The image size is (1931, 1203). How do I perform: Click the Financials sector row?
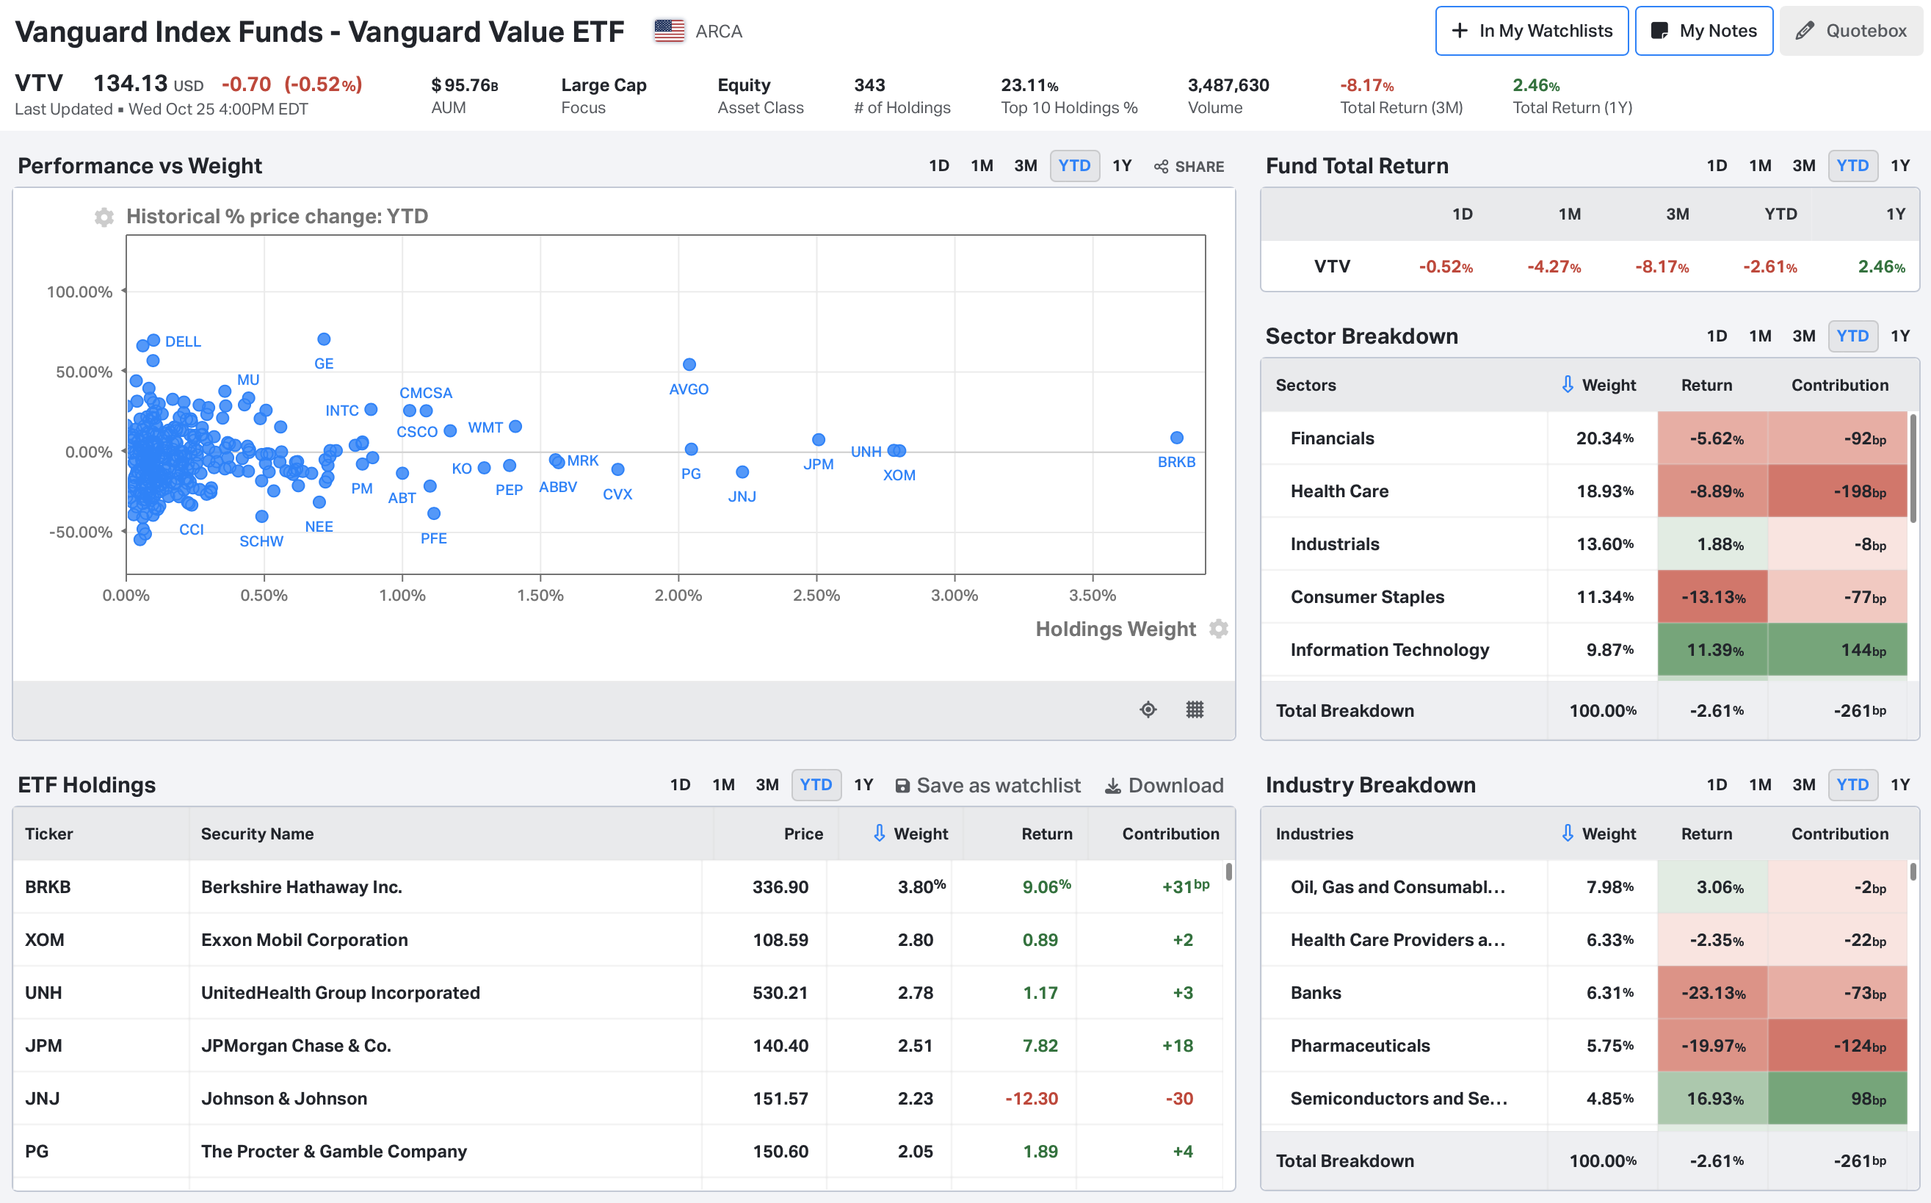[1584, 438]
